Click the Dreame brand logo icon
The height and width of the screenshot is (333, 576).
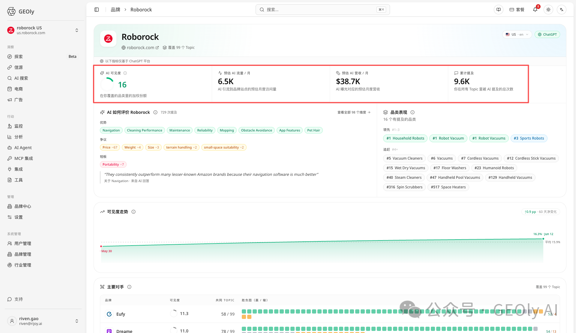pos(109,331)
